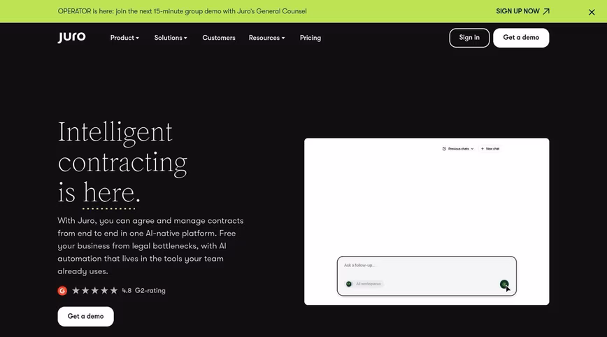The image size is (607, 337).
Task: Click the All workspaces chip
Action: [x=364, y=284]
